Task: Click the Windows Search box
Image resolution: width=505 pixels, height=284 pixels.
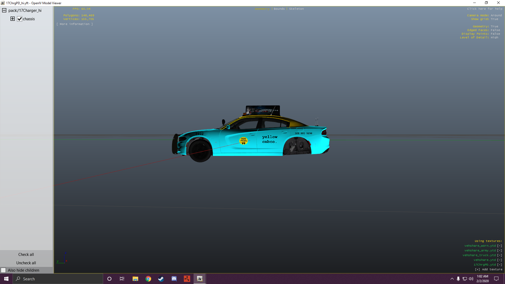Action: tap(58, 279)
